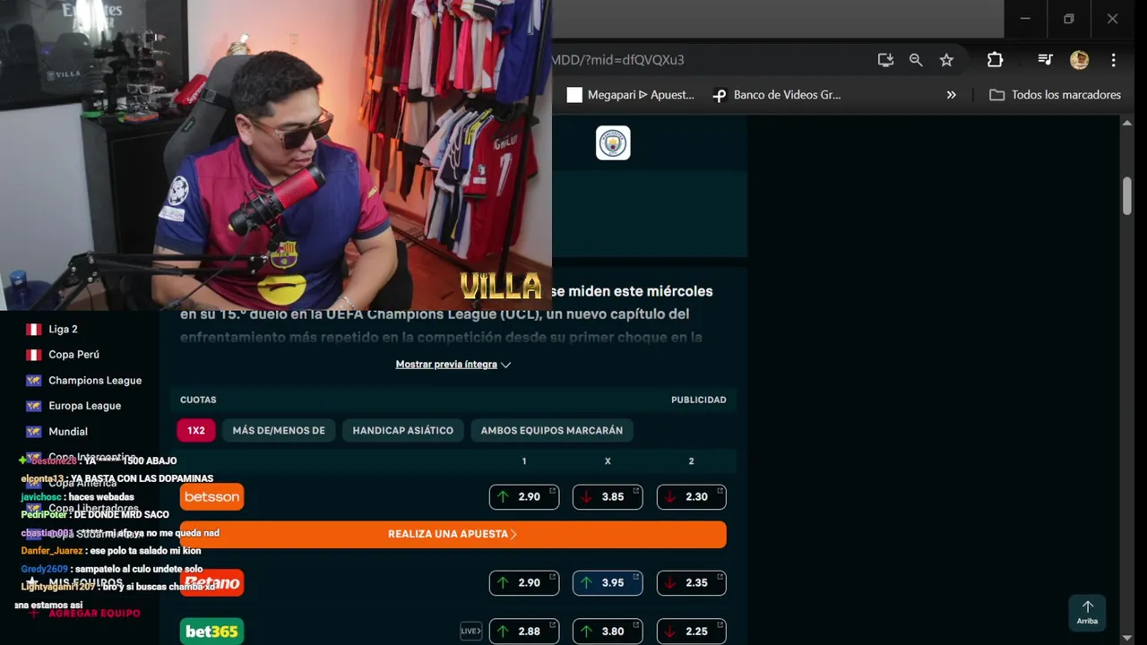Click the install app icon in address bar
This screenshot has height=645, width=1147.
(885, 60)
